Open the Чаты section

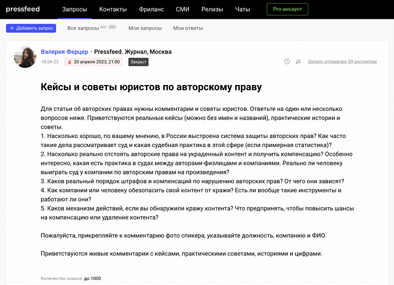pyautogui.click(x=242, y=9)
